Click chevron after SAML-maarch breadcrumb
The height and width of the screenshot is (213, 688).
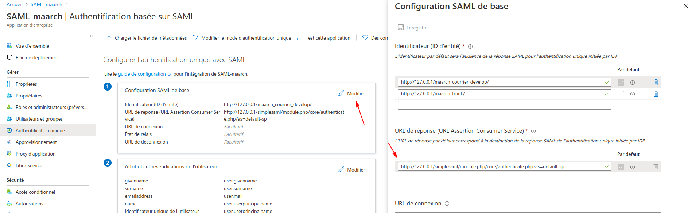[66, 5]
